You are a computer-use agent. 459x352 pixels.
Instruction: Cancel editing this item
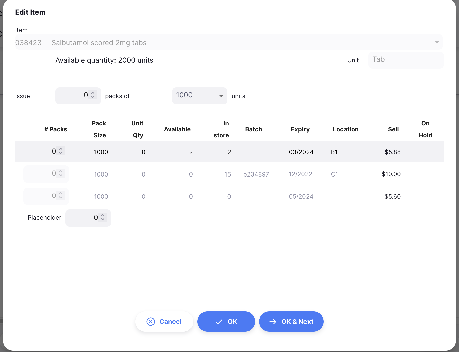[x=164, y=322]
